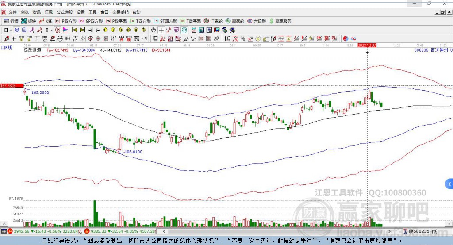
Task: Click the blue infinity symbol icon
Action: point(353,38)
